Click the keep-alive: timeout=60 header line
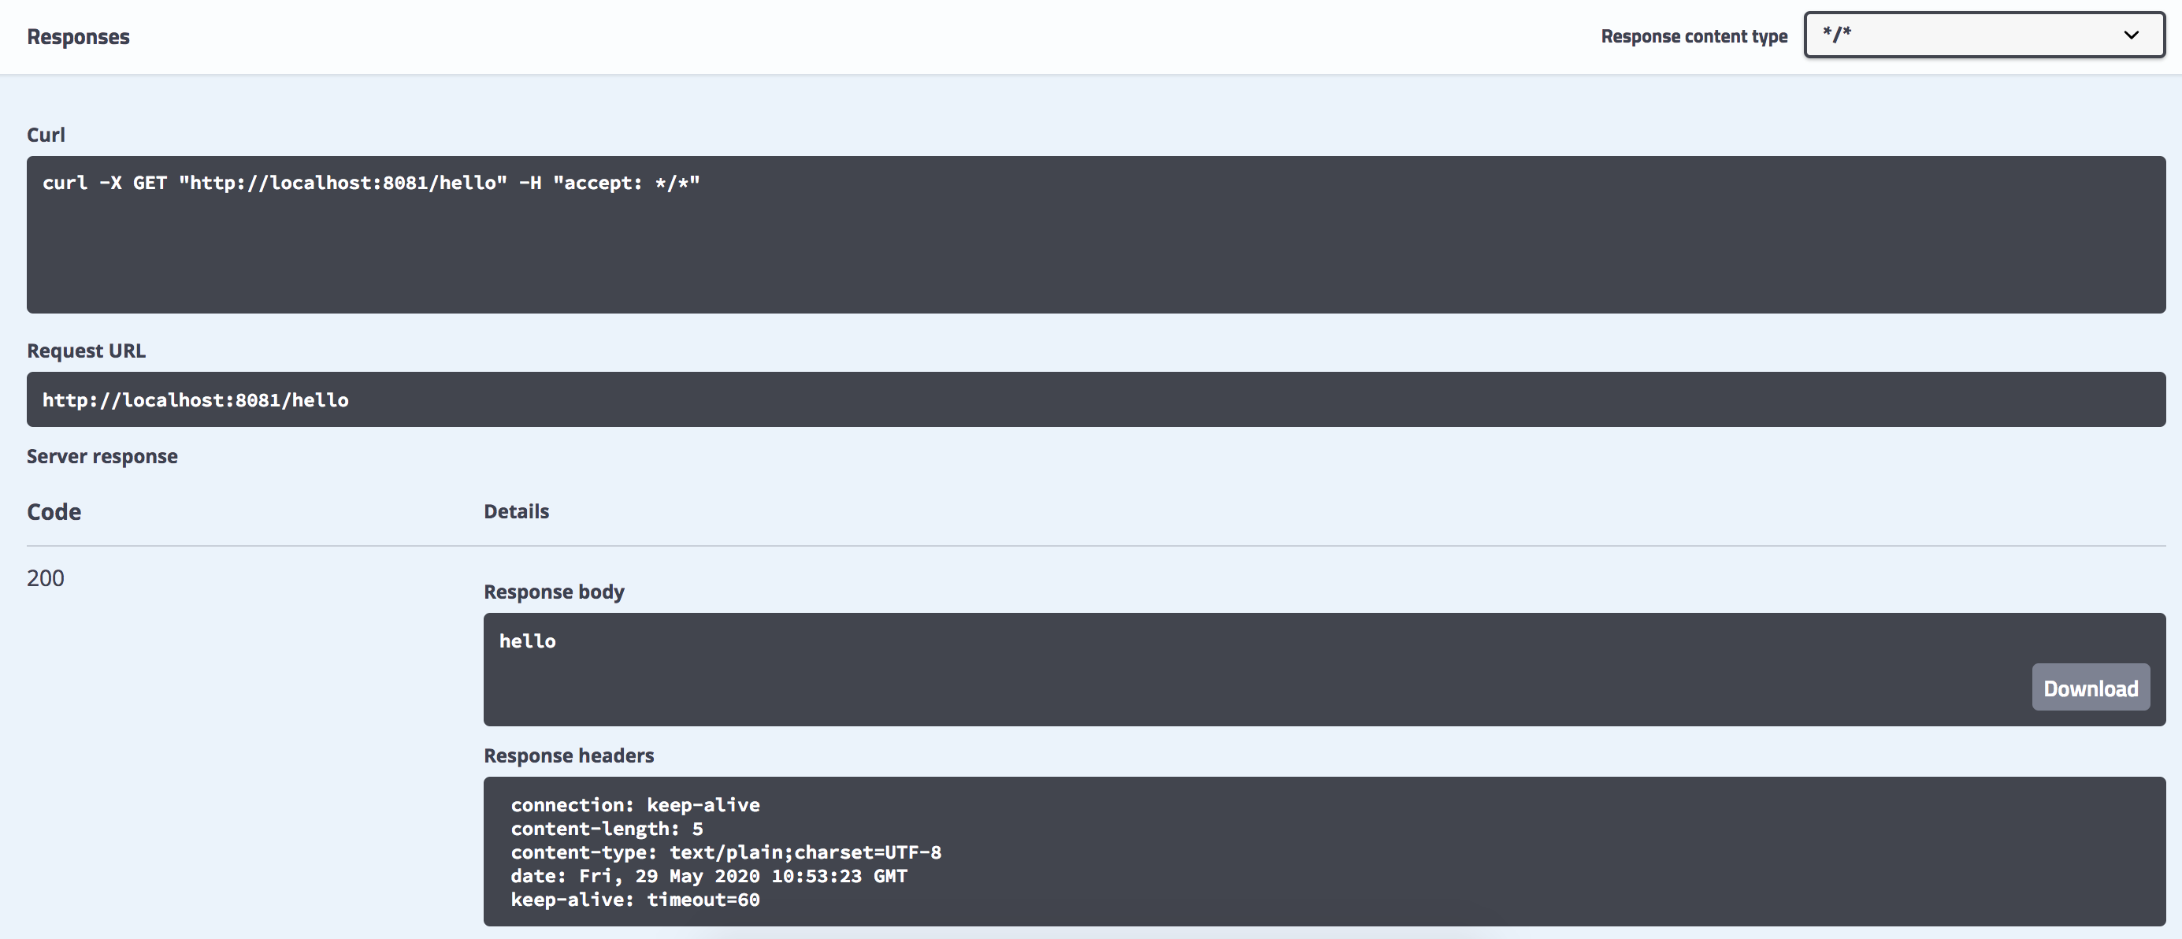This screenshot has width=2182, height=939. tap(634, 899)
